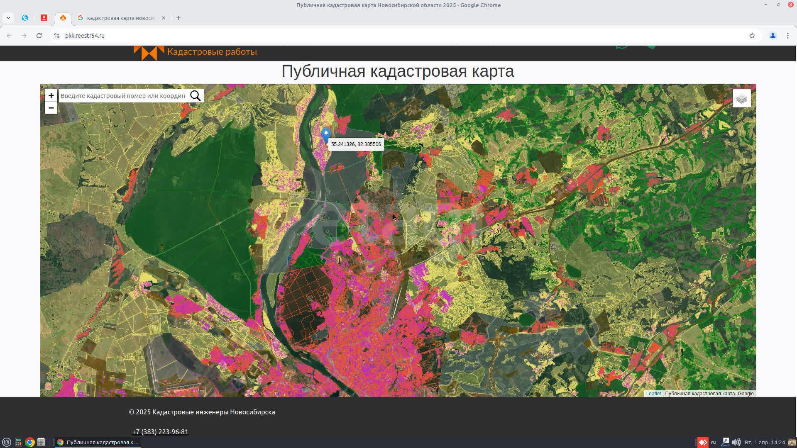Reload the page

coord(39,36)
